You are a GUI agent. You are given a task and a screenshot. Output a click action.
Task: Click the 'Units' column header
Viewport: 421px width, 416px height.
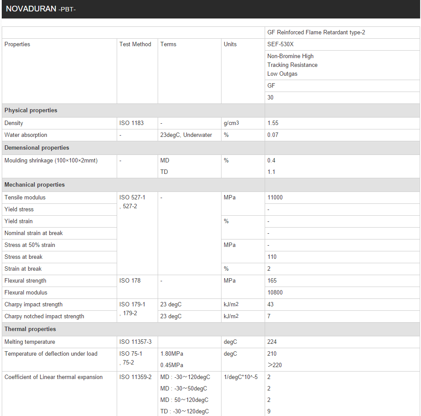(230, 44)
